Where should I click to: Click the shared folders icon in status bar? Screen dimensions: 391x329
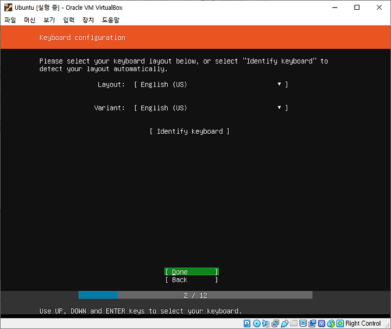pos(294,323)
